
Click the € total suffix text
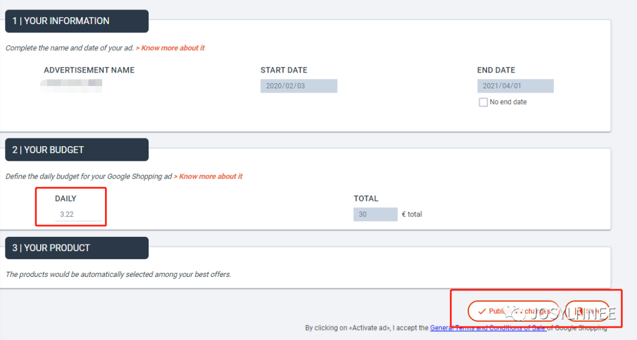pos(412,214)
